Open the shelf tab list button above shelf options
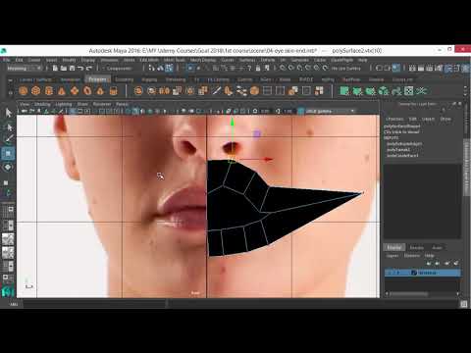This screenshot has height=353, width=471. pyautogui.click(x=10, y=80)
